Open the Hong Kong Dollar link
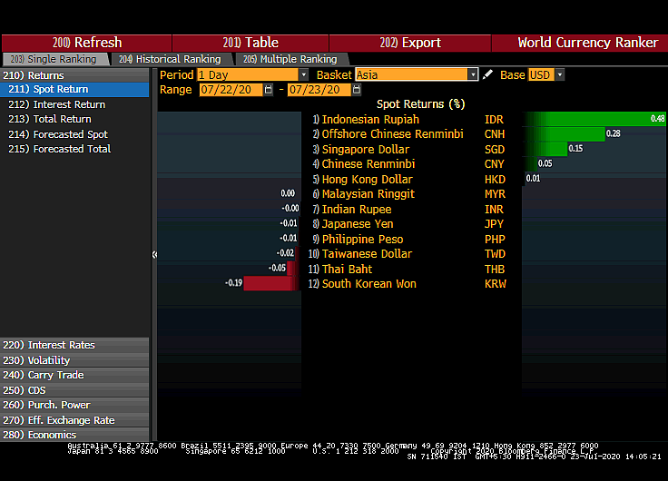Screen dimensions: 668x481 368,179
